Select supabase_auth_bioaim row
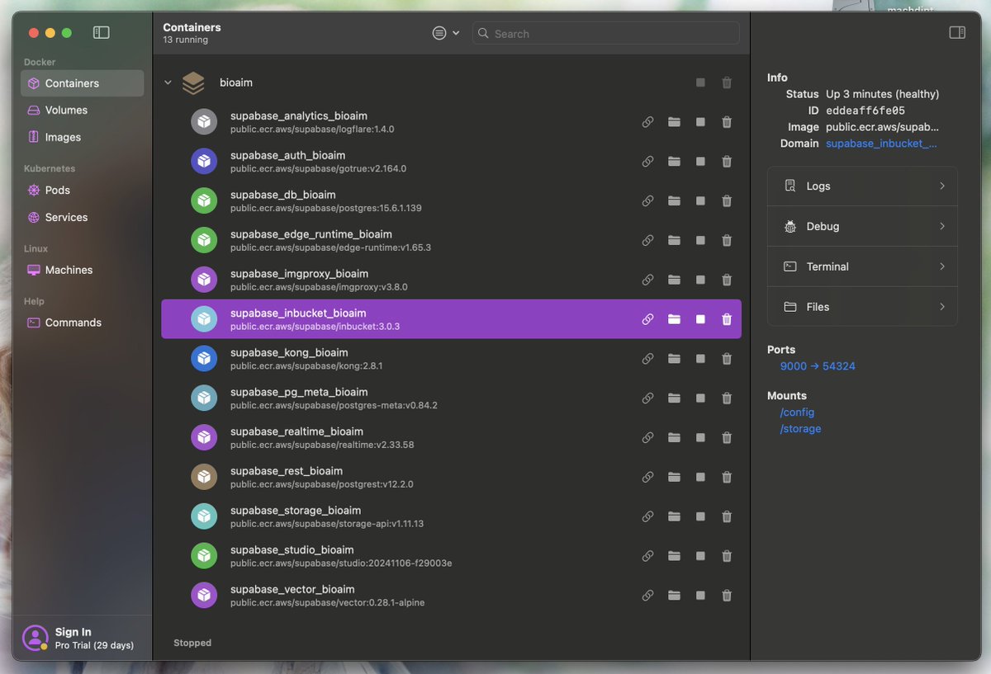This screenshot has height=674, width=991. point(451,162)
